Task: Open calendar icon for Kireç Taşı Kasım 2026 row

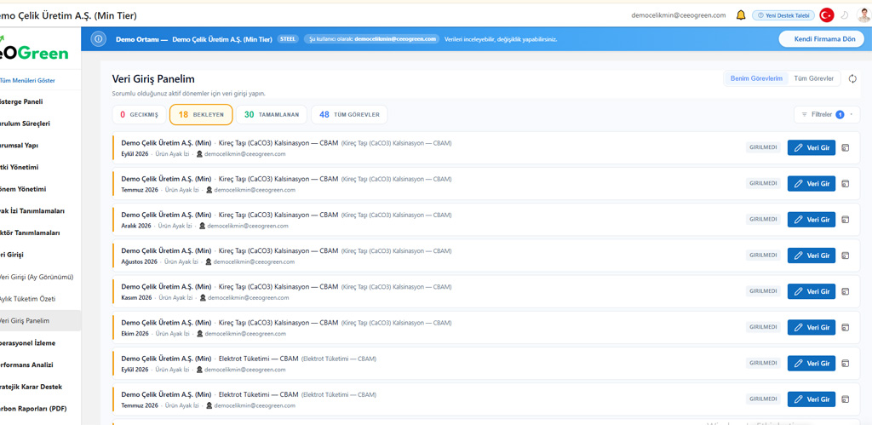Action: (x=846, y=291)
